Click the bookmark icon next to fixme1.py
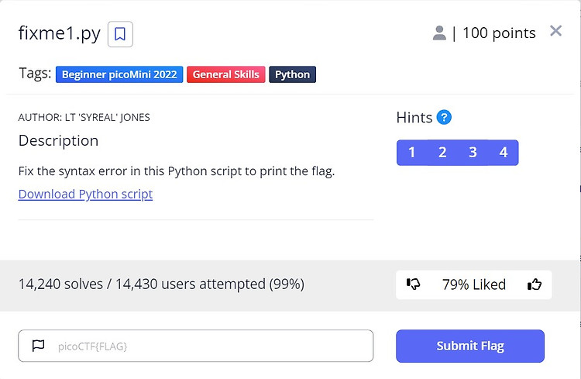 pos(120,34)
